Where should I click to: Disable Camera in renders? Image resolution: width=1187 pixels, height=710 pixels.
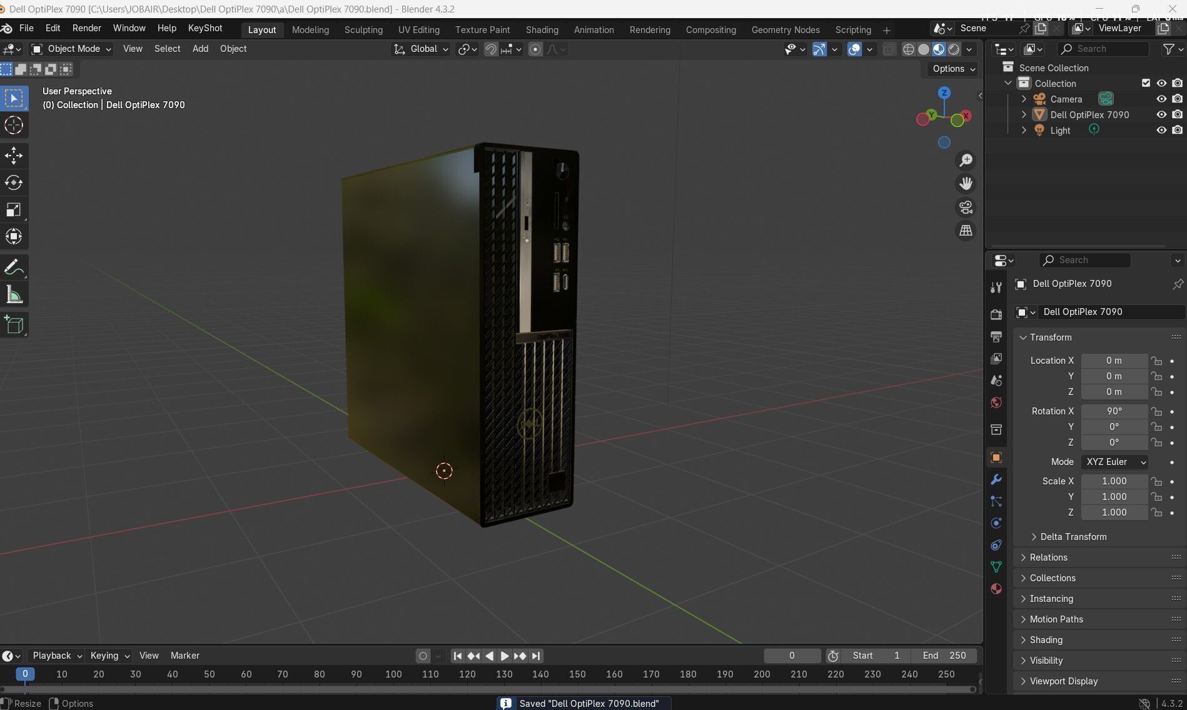coord(1177,99)
